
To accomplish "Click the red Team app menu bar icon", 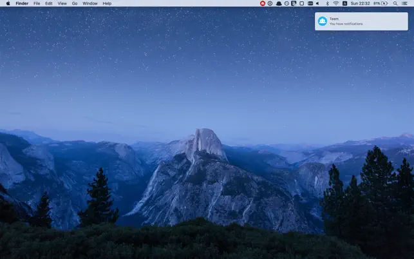I will tap(263, 3).
